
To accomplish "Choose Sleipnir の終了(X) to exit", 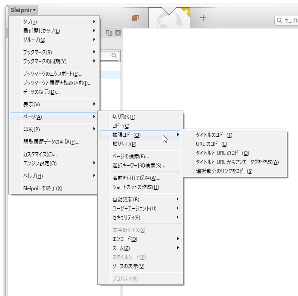I will (54, 188).
